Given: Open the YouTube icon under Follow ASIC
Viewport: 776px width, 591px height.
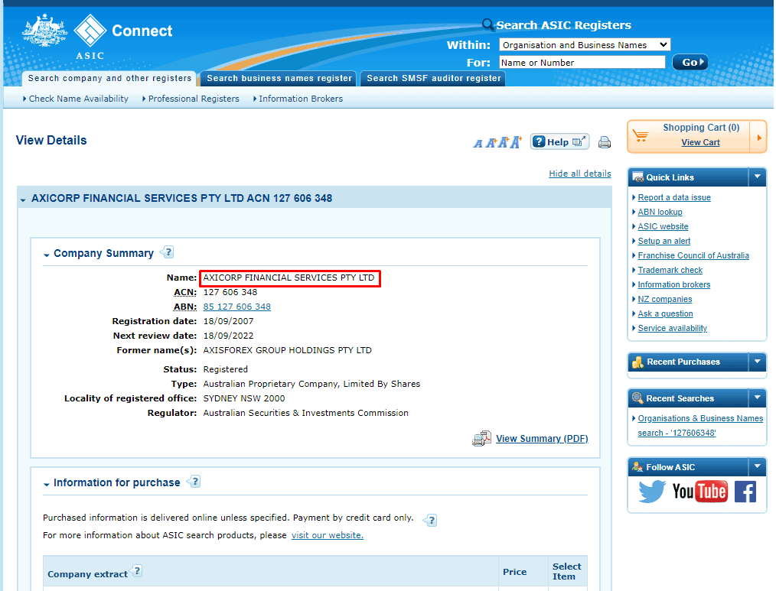Looking at the screenshot, I should click(699, 492).
